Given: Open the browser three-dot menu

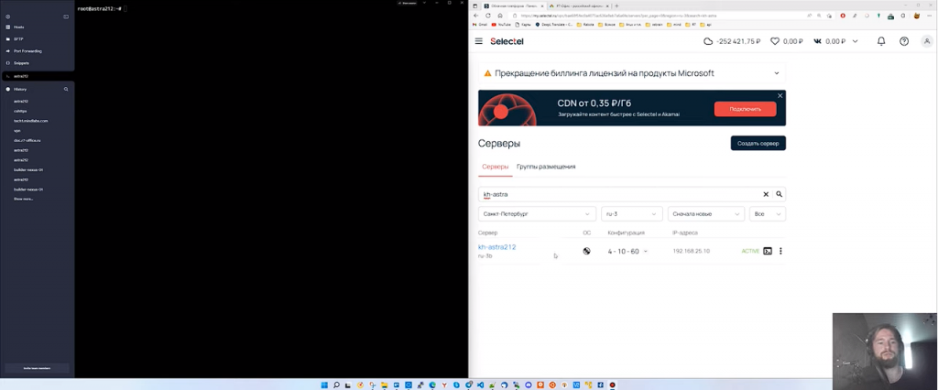Looking at the screenshot, I should tap(931, 16).
